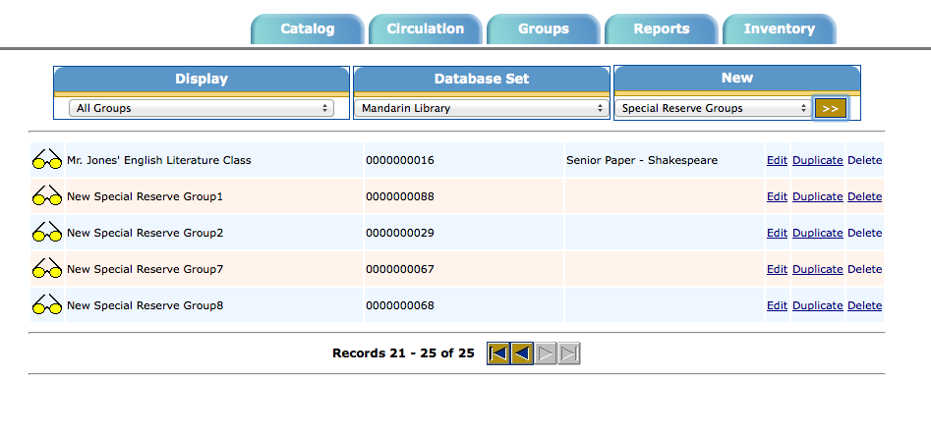Click the Records 21 - 25 of 25 label
This screenshot has width=931, height=432.
(x=403, y=353)
